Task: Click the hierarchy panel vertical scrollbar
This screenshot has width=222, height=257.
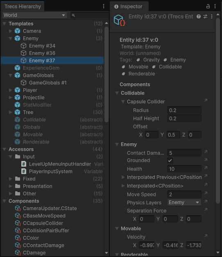Action: [106, 75]
